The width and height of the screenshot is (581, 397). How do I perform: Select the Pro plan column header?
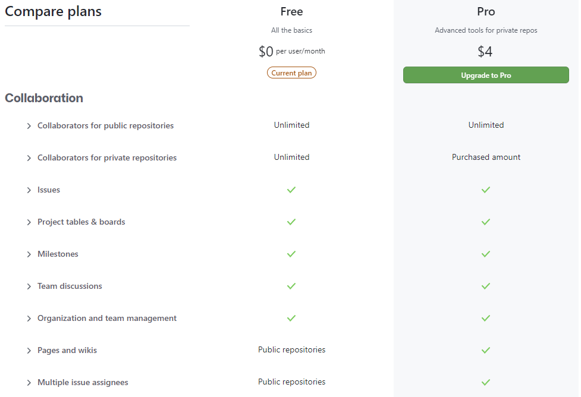[x=485, y=11]
